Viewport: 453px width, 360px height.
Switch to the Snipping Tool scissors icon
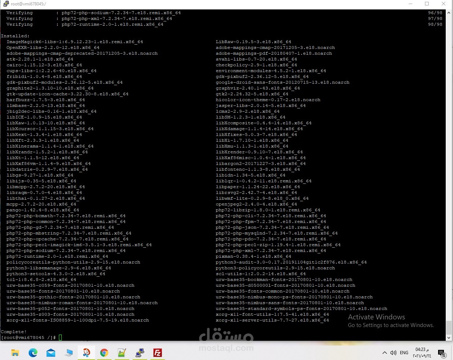point(86,353)
